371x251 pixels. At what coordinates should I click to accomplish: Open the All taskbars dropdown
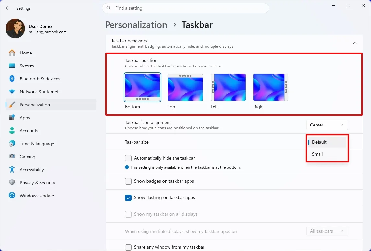click(x=327, y=231)
